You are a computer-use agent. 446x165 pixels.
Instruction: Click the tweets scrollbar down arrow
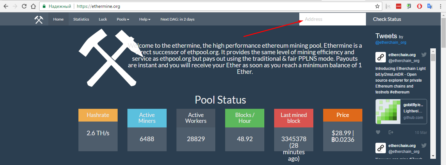coord(433,156)
